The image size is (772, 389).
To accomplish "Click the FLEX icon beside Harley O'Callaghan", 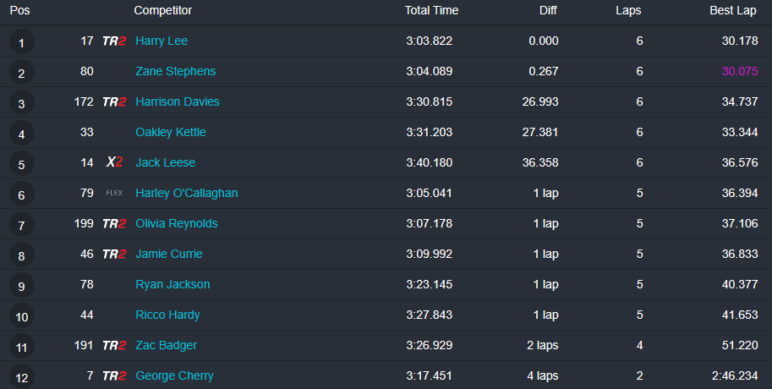I will pyautogui.click(x=114, y=193).
